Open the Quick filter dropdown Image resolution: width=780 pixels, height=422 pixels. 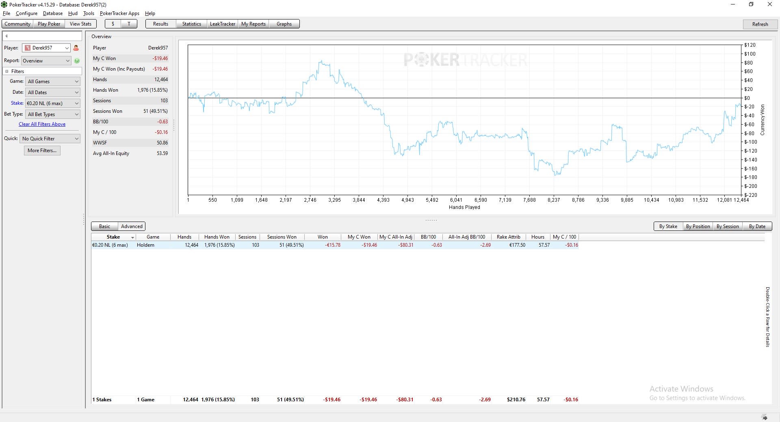(50, 139)
